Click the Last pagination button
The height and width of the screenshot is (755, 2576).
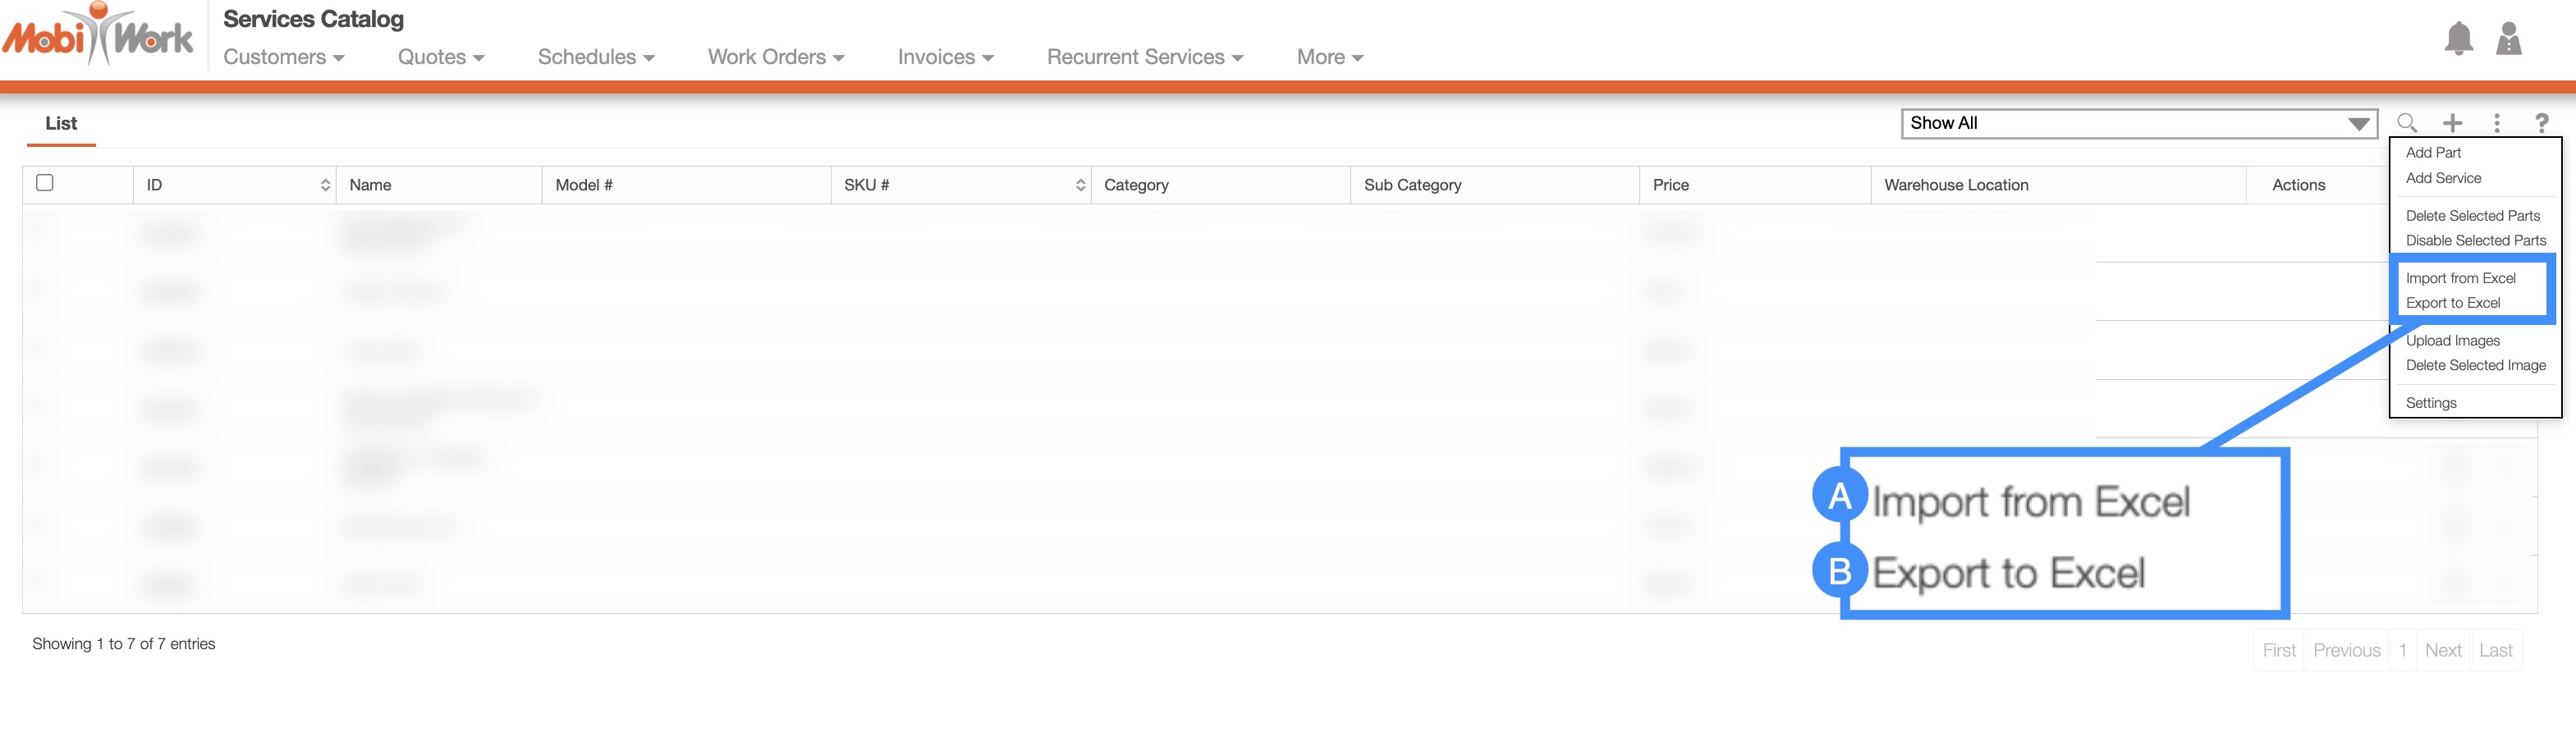tap(2495, 650)
